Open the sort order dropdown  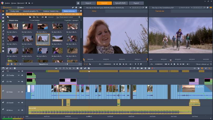click(x=38, y=17)
